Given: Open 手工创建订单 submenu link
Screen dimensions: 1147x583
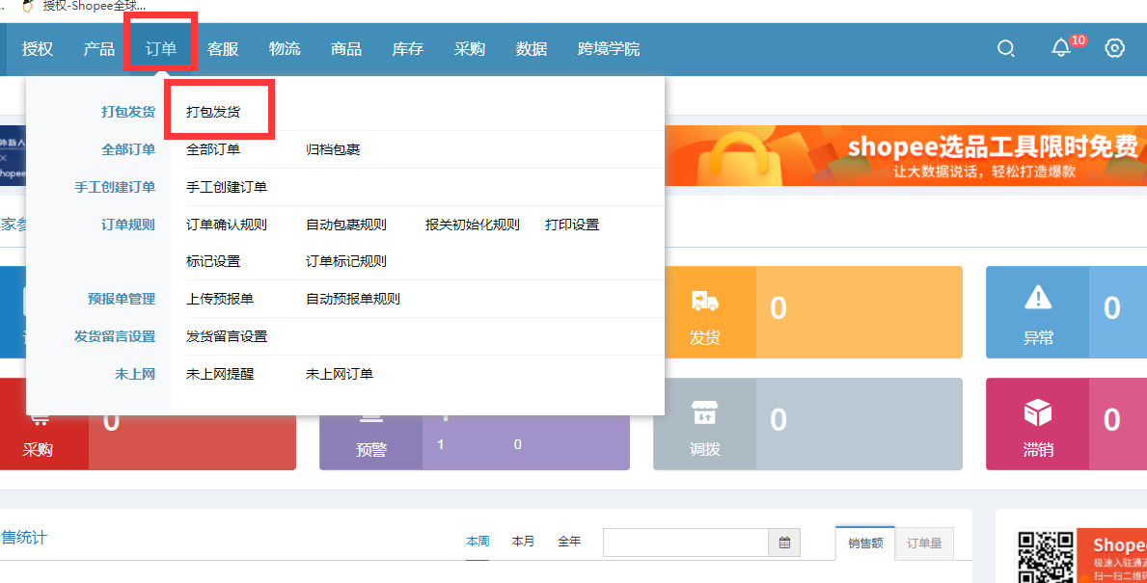Looking at the screenshot, I should 227,187.
